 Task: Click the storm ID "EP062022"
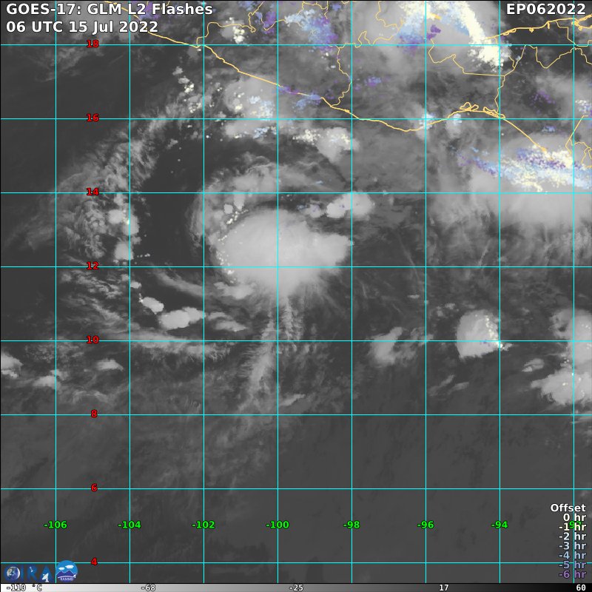[x=545, y=10]
